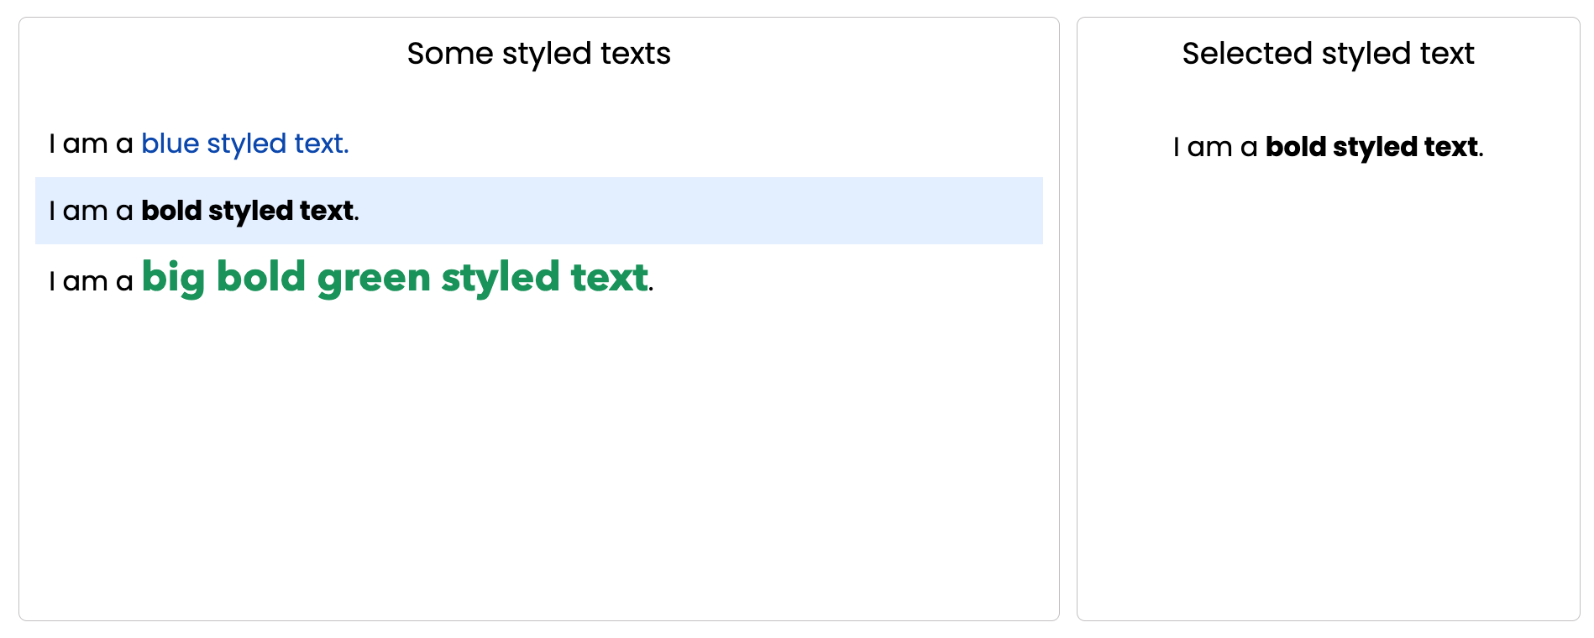Click blank space below the text list

(x=538, y=462)
